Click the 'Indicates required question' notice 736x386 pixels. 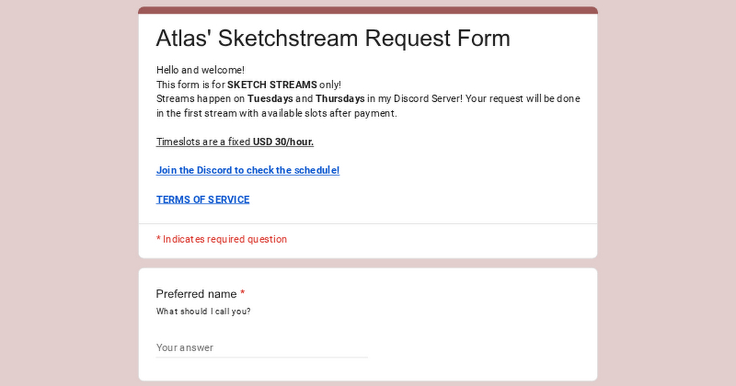pyautogui.click(x=224, y=240)
